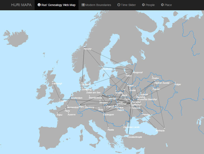This screenshot has height=154, width=204.
Task: Open the People menu
Action: [148, 5]
